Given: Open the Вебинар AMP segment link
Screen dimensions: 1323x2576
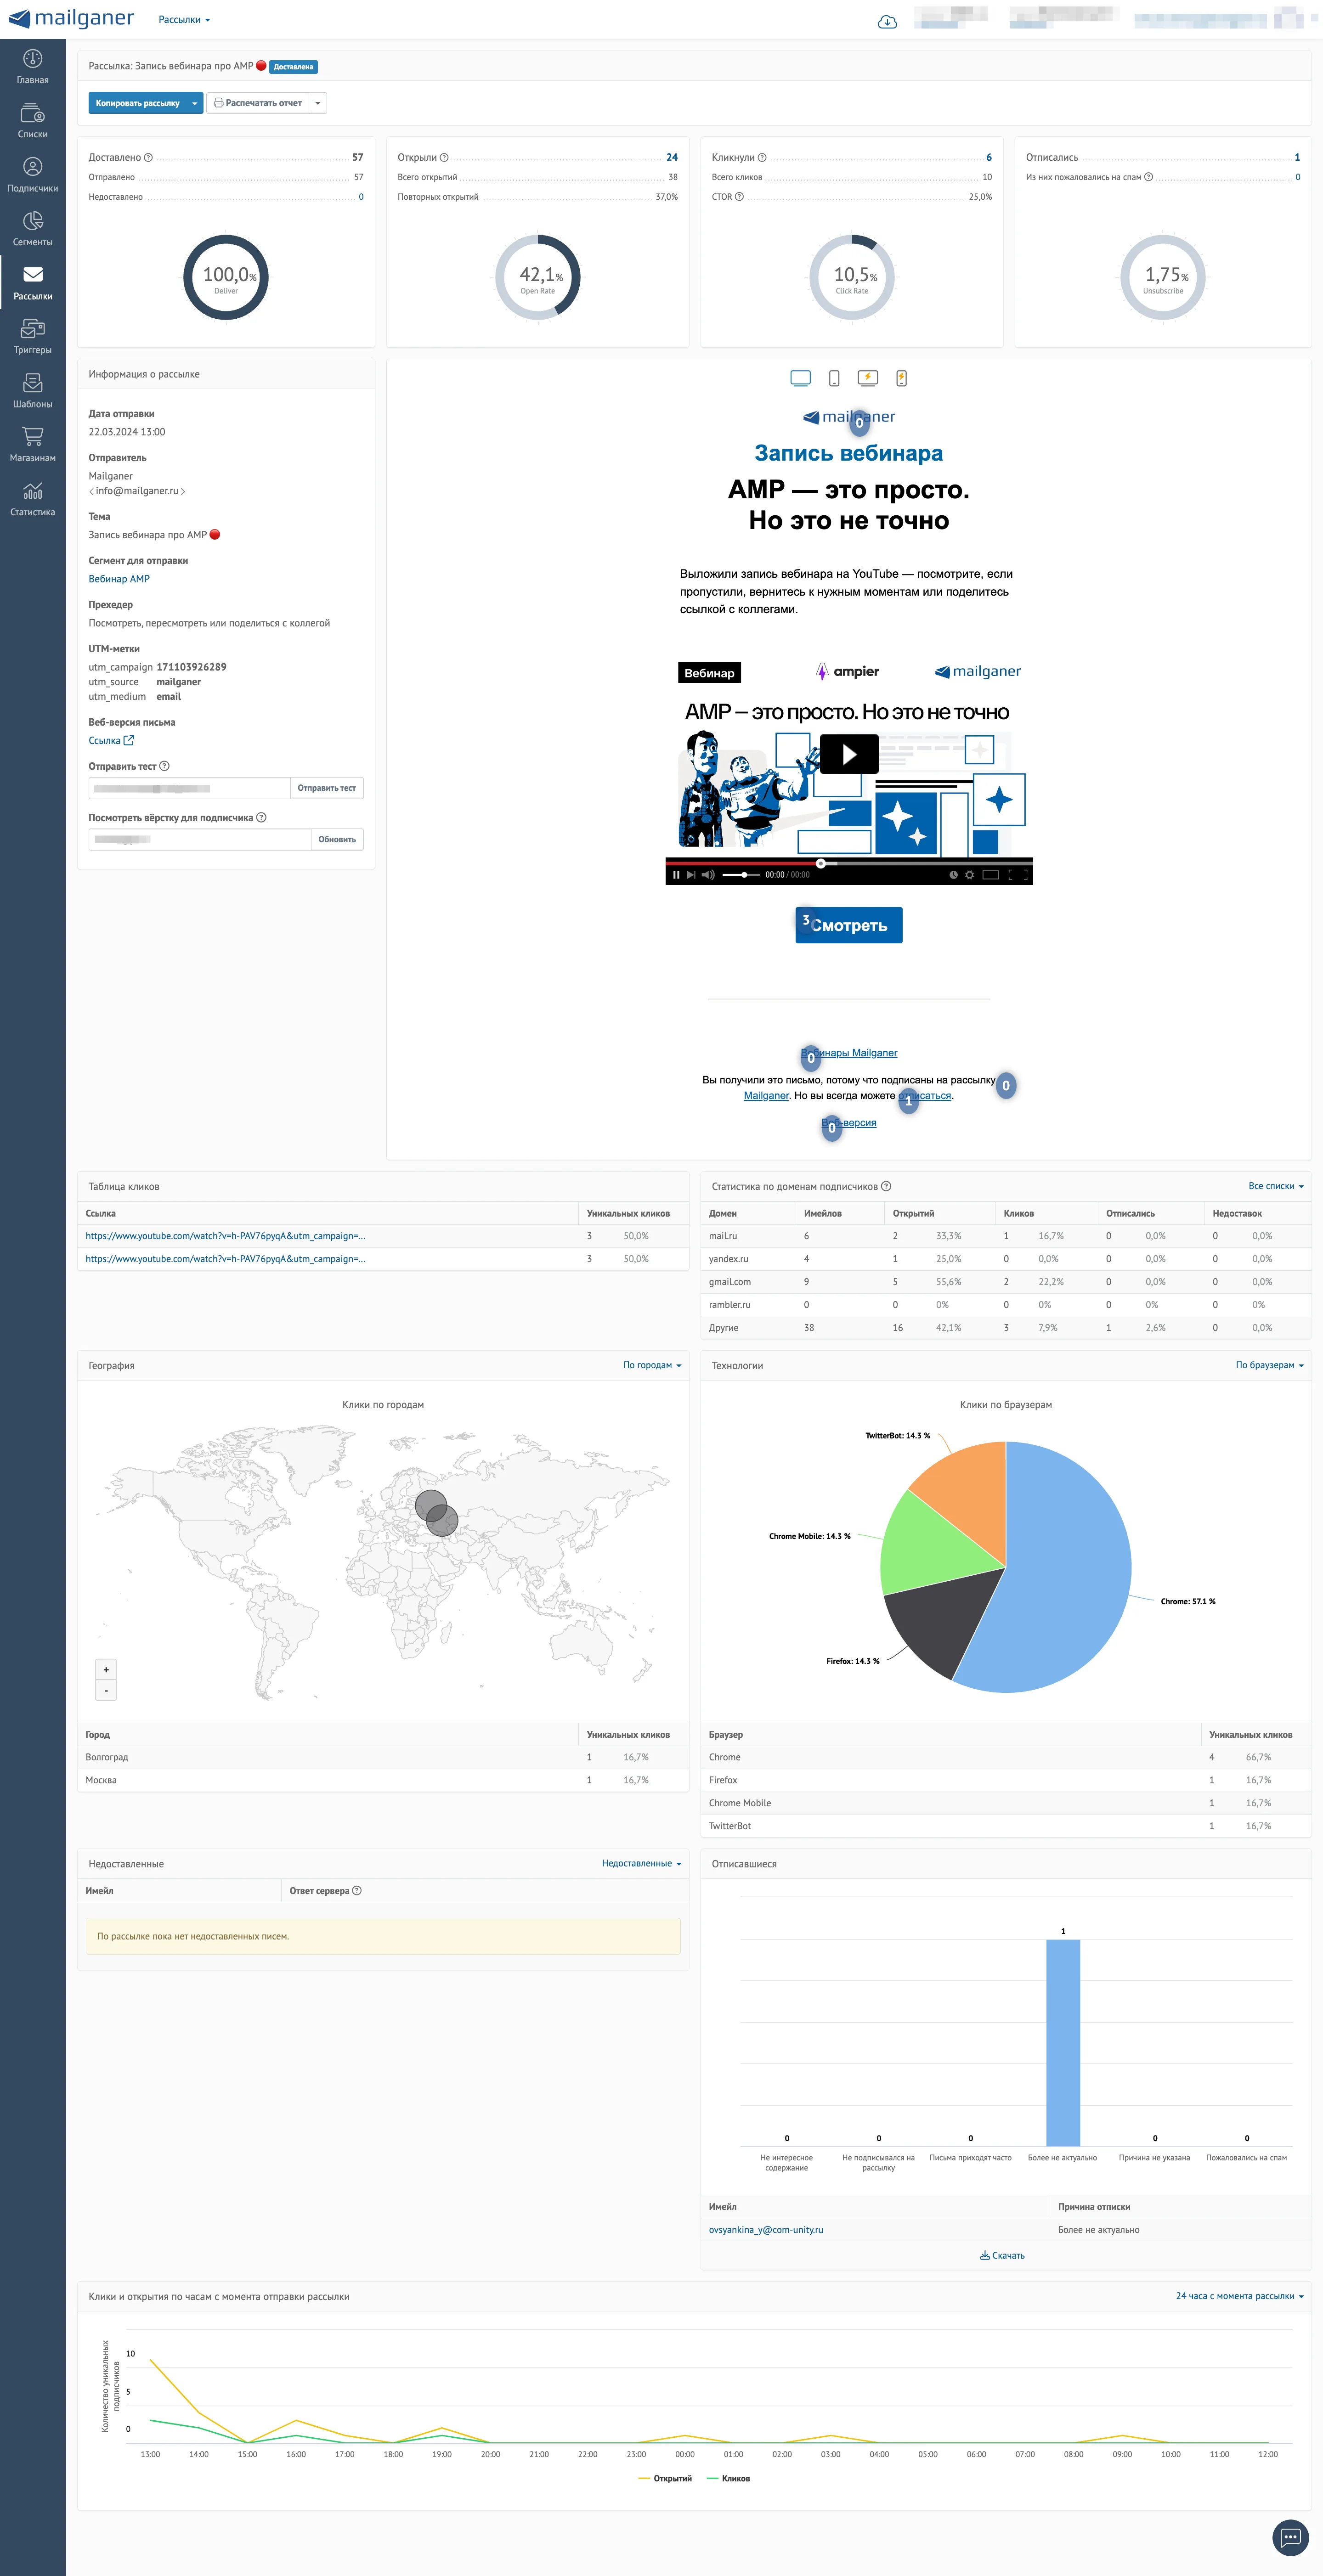Looking at the screenshot, I should pyautogui.click(x=119, y=579).
